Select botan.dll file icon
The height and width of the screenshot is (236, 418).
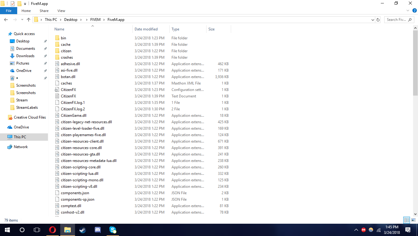[x=57, y=77]
